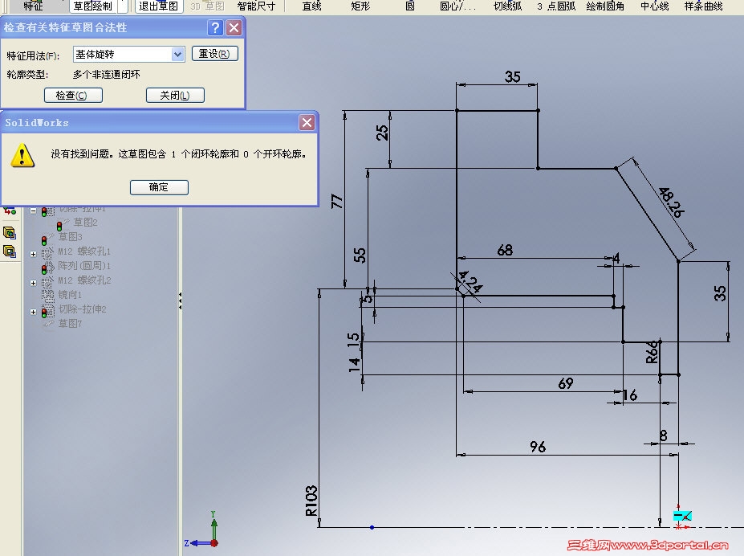Image resolution: width=744 pixels, height=556 pixels.
Task: Open the 草图绘制 sketch toolbar tab
Action: pos(93,6)
